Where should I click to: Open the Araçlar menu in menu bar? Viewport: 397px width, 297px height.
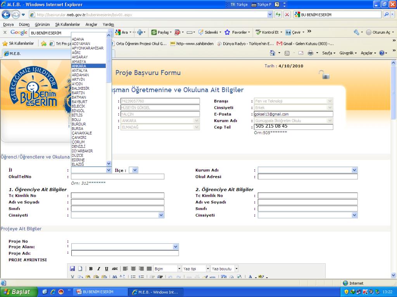(91, 24)
